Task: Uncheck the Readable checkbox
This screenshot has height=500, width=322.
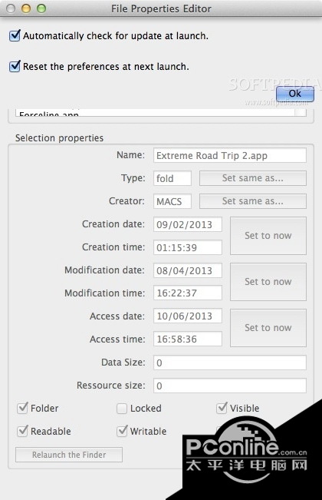Action: click(22, 431)
